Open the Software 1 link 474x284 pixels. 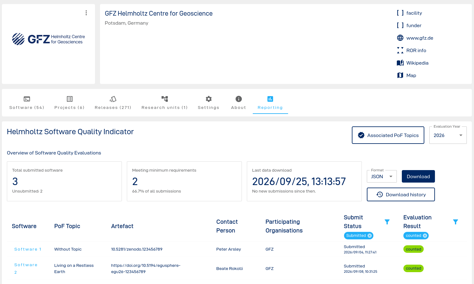[28, 249]
